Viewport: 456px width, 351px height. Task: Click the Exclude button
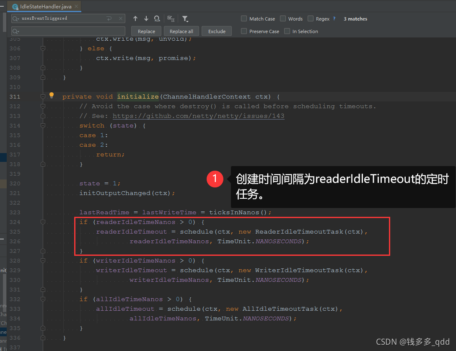pos(217,31)
